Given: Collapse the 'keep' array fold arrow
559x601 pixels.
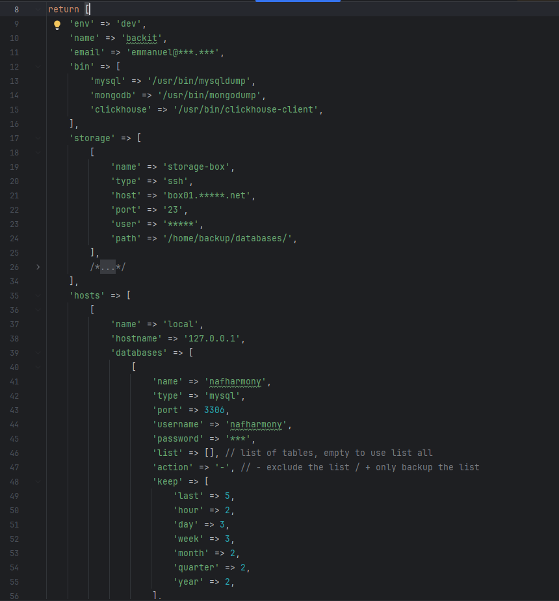Looking at the screenshot, I should 38,481.
